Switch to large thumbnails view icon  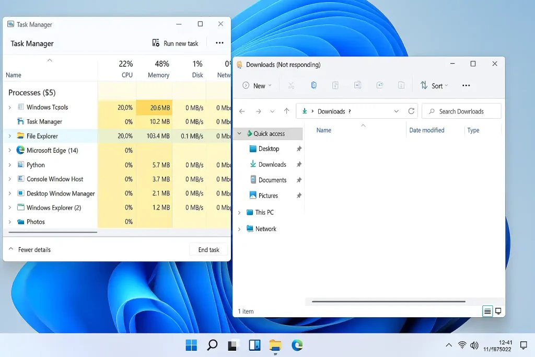(498, 311)
